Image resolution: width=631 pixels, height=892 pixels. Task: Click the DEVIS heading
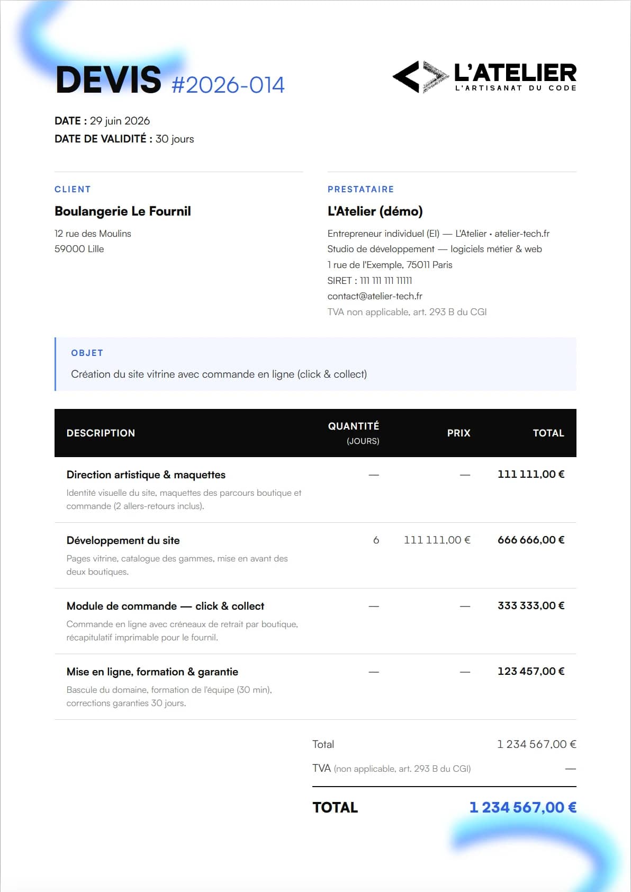(x=109, y=80)
